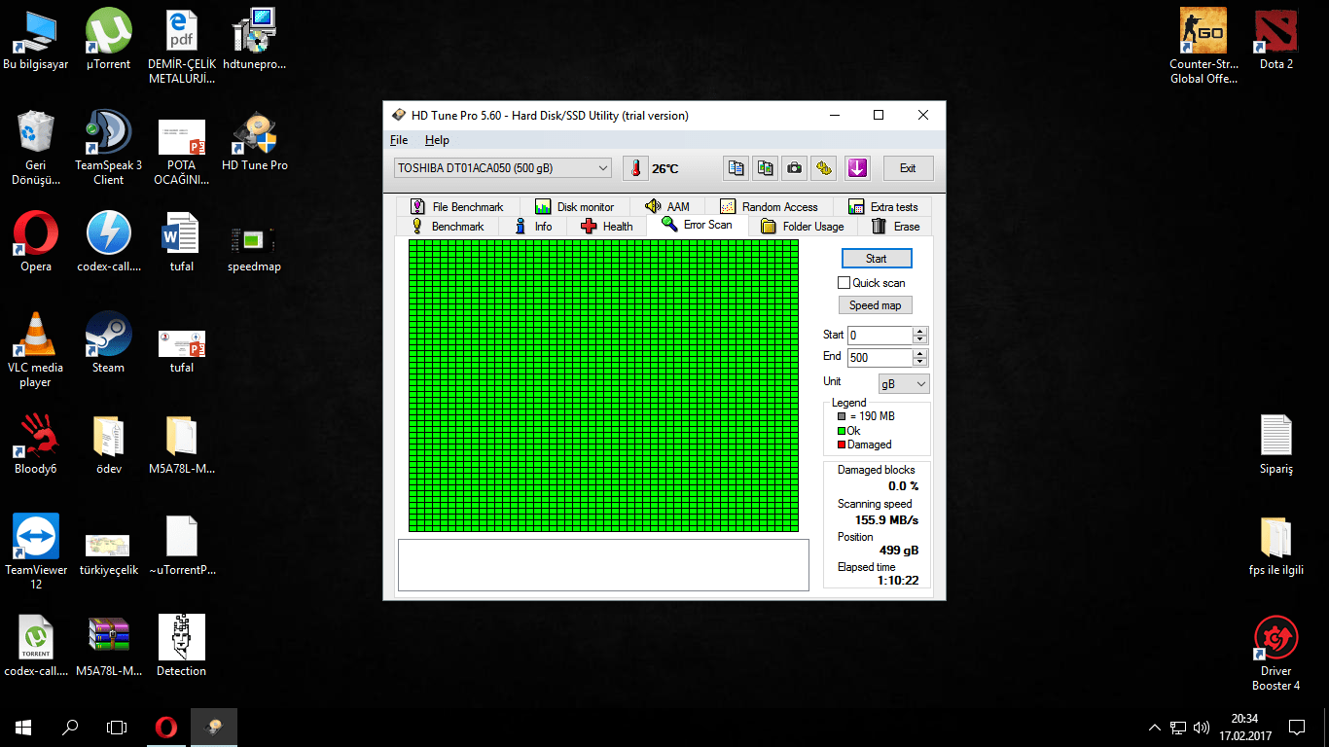Decrease the Start value with down arrow
The image size is (1329, 747).
tap(920, 339)
